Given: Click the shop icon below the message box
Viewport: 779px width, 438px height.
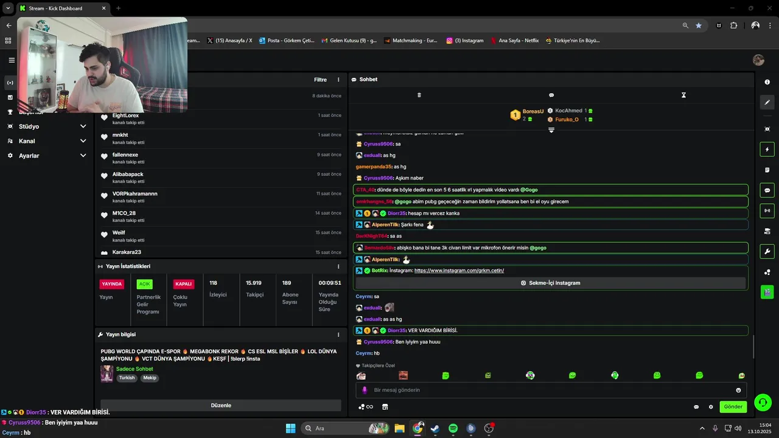Looking at the screenshot, I should 385,407.
